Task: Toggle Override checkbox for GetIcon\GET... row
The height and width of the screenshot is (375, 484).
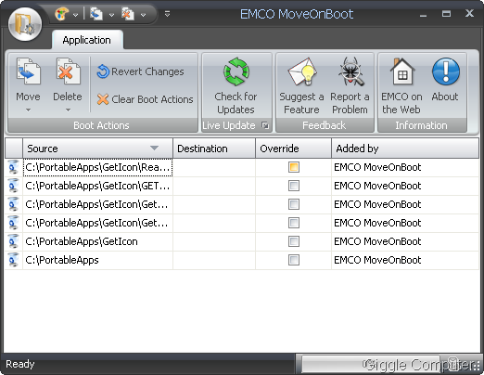Action: [x=294, y=186]
